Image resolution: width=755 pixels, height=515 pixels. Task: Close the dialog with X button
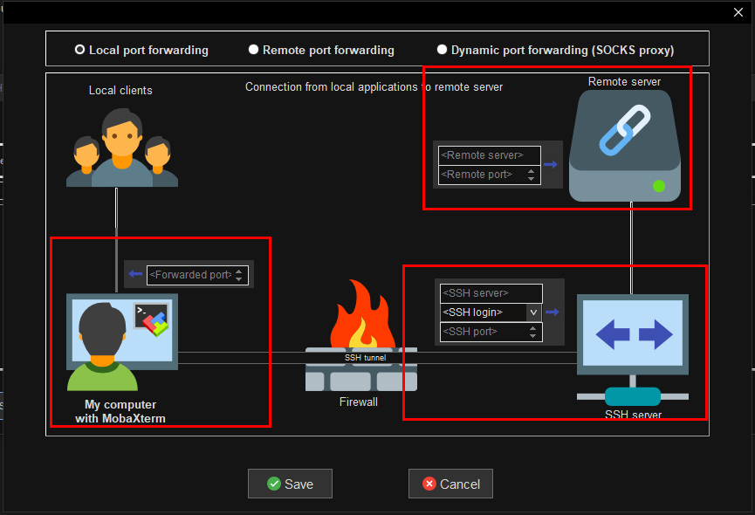coord(738,12)
